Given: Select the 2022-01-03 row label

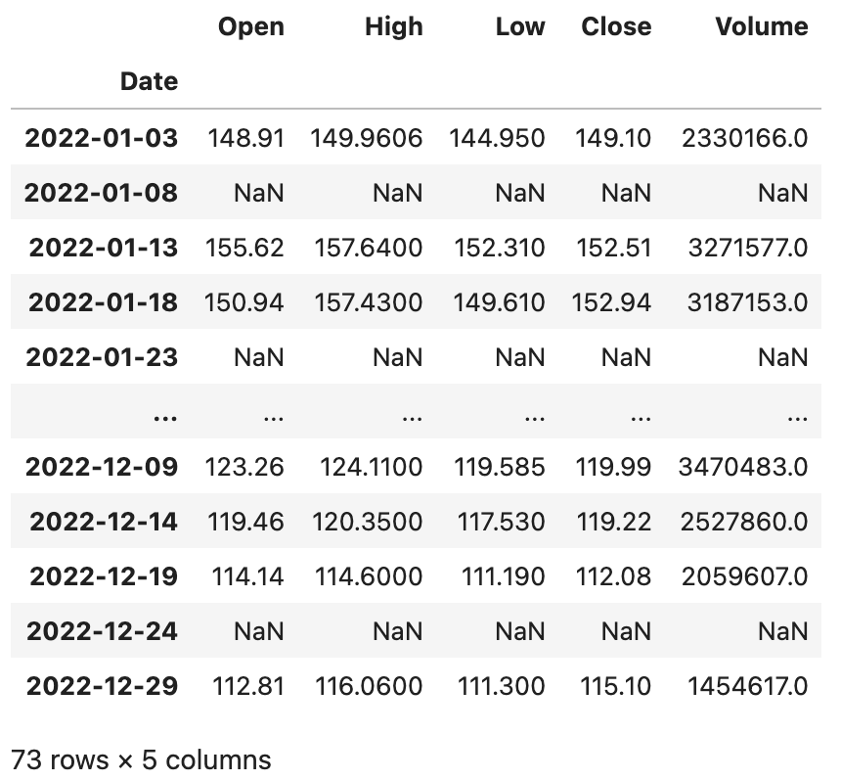Looking at the screenshot, I should [102, 138].
